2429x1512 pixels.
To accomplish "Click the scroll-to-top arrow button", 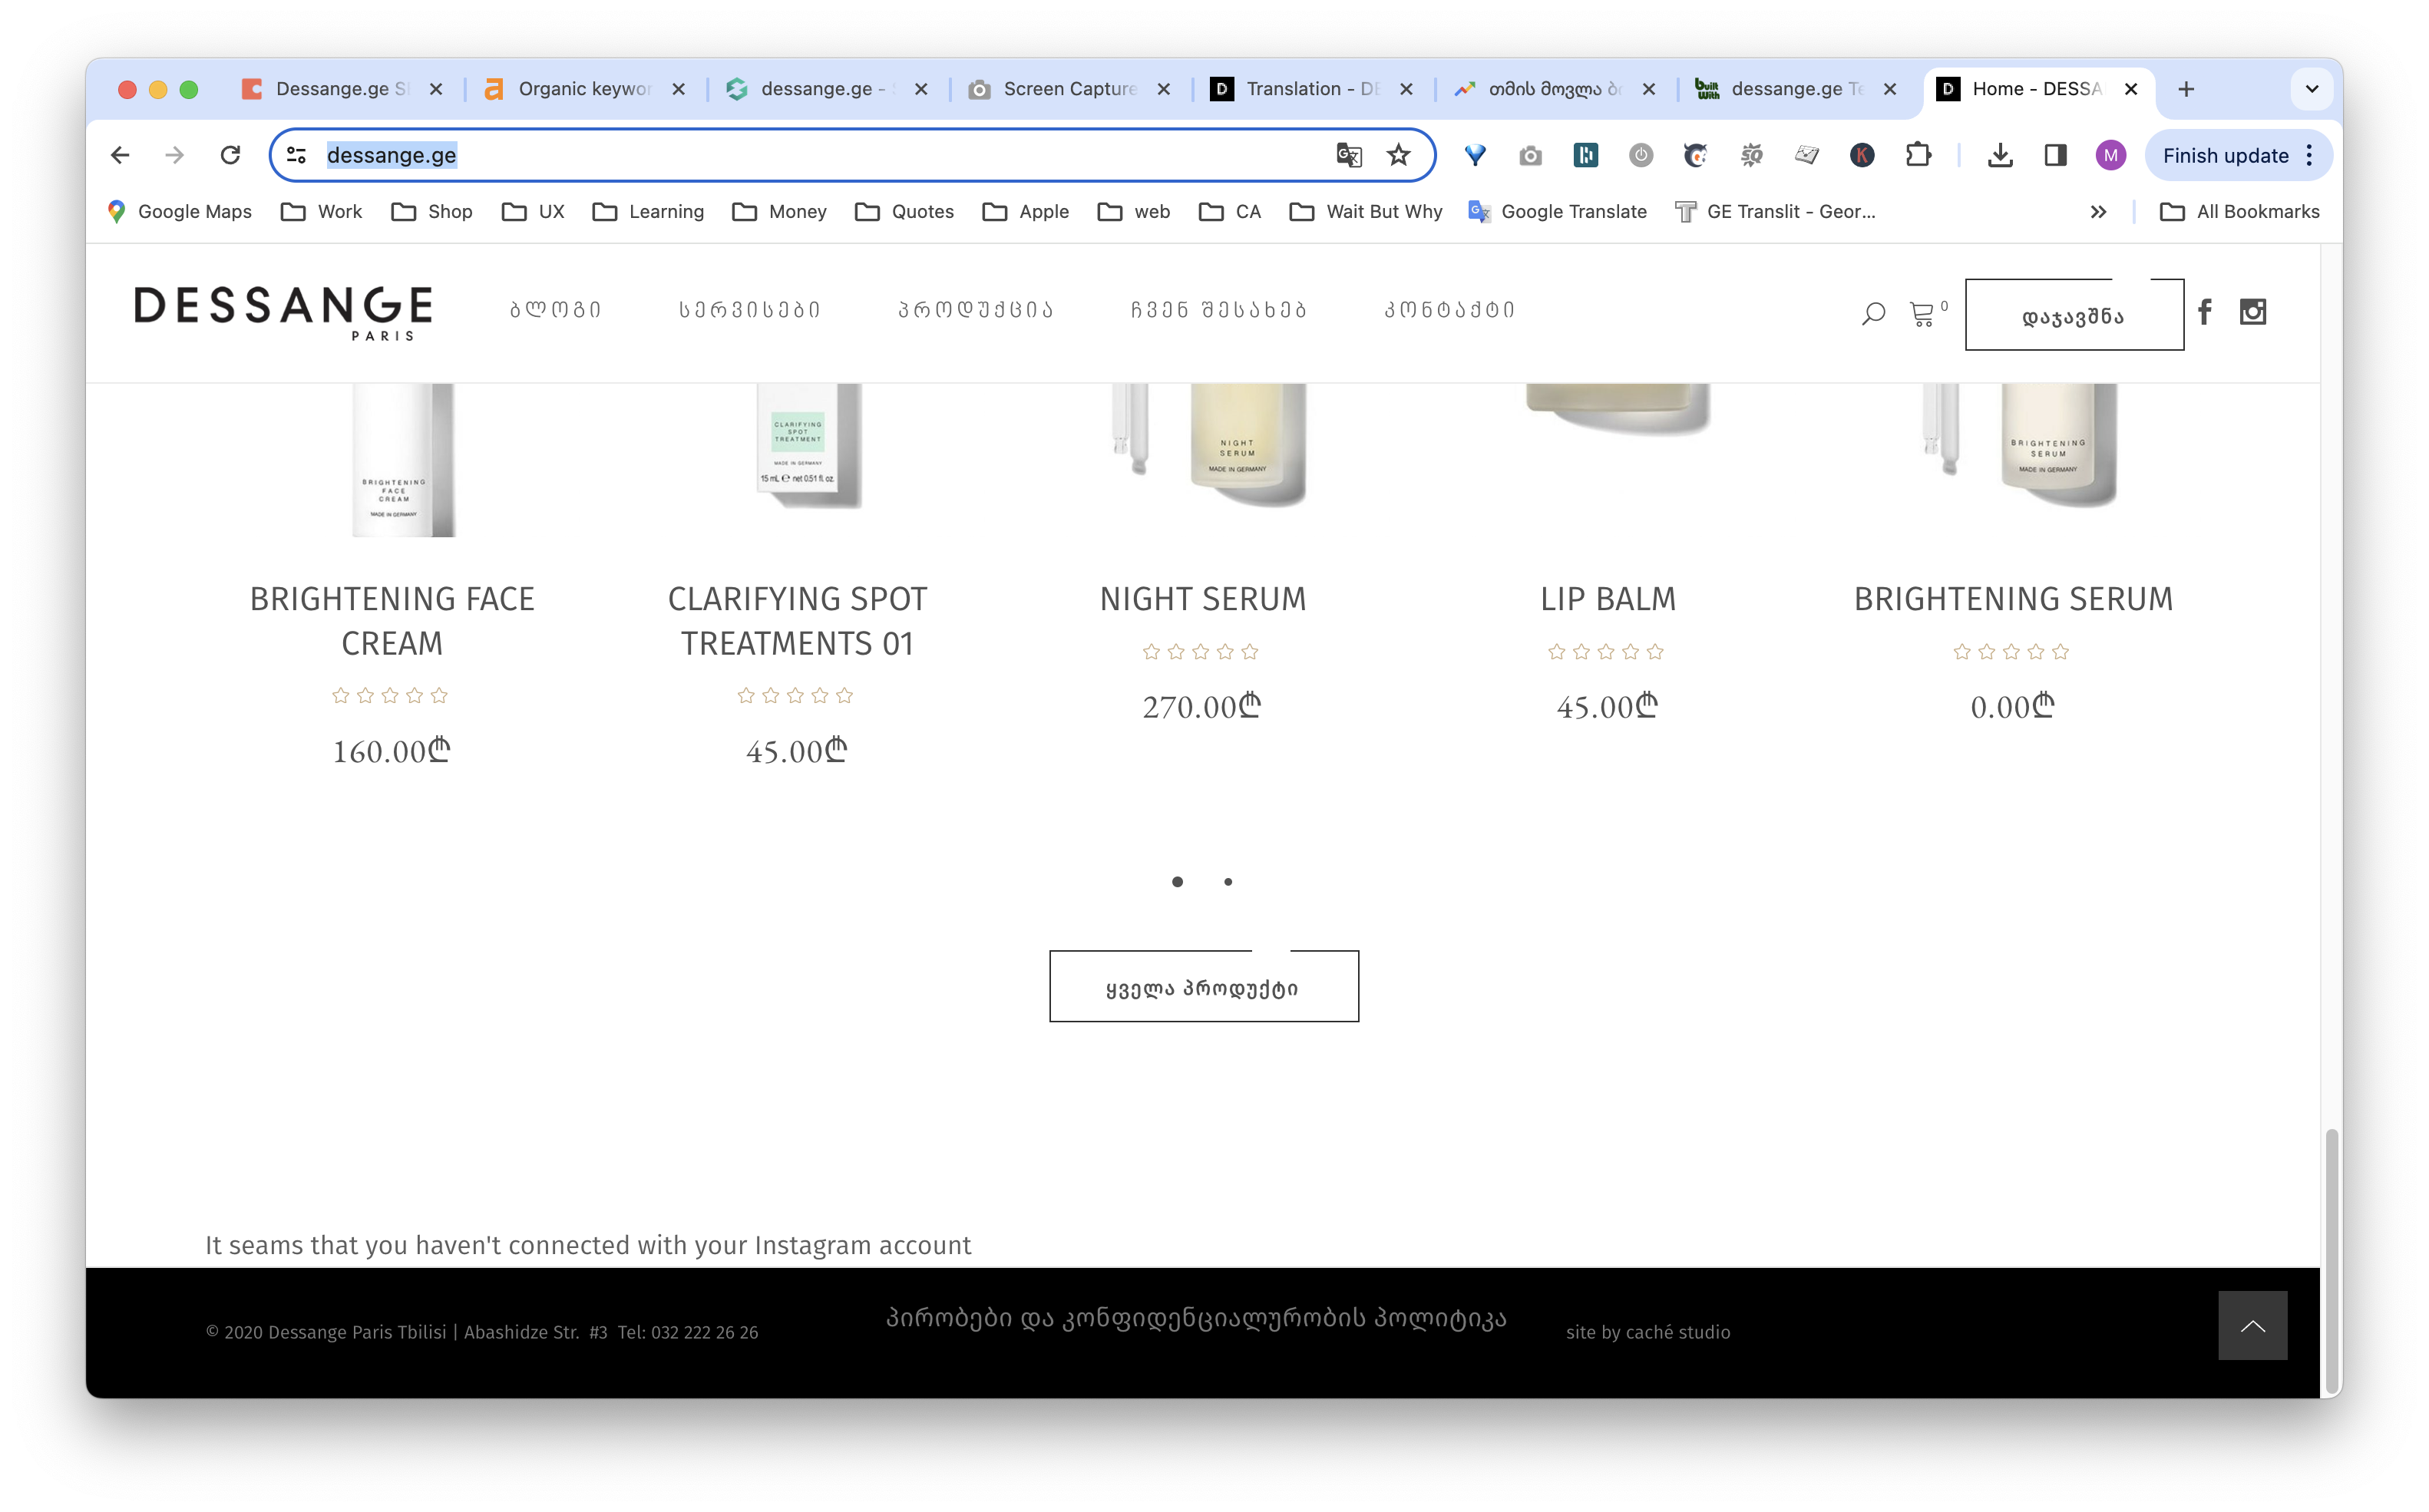I will click(2252, 1325).
